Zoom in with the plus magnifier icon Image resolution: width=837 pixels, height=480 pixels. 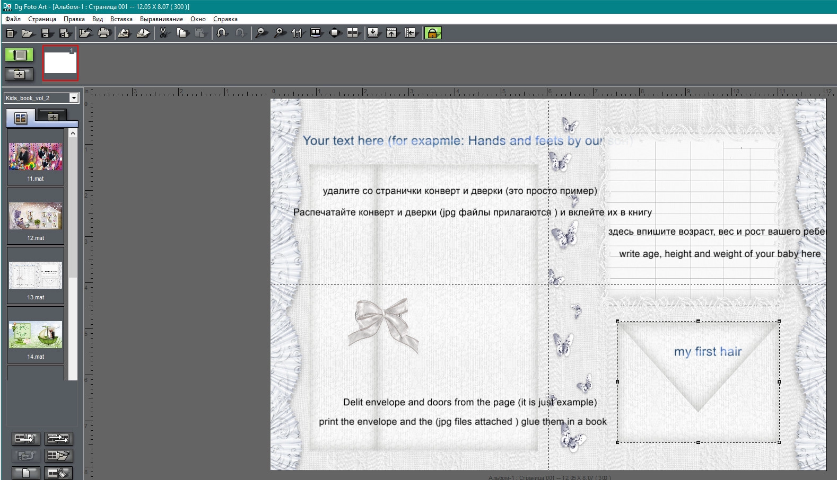(279, 33)
